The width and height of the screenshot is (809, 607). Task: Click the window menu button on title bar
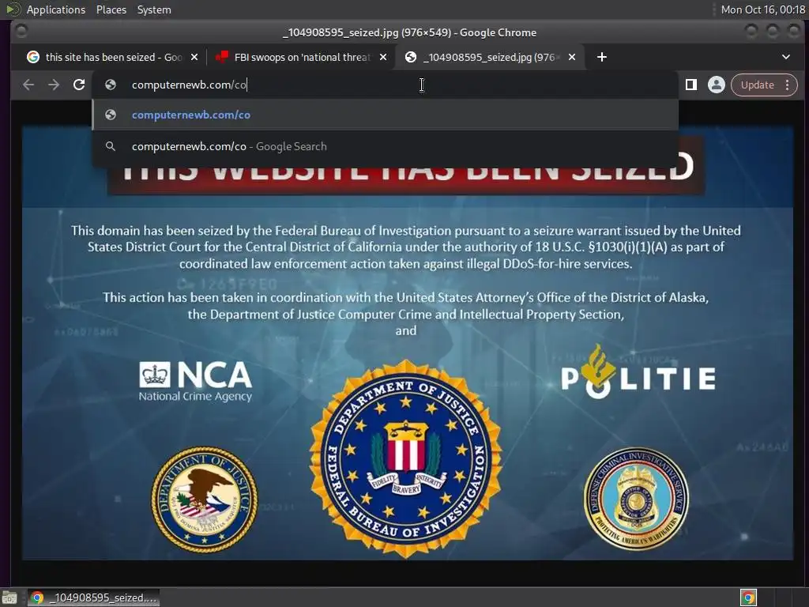(21, 32)
